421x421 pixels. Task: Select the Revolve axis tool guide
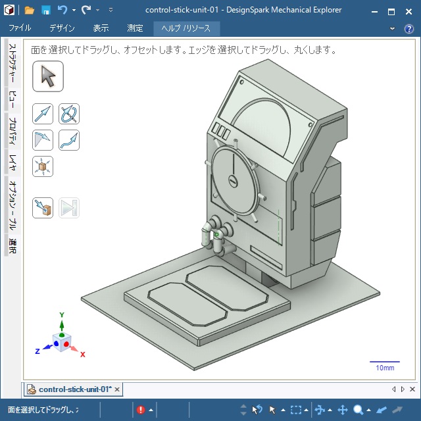[x=69, y=114]
